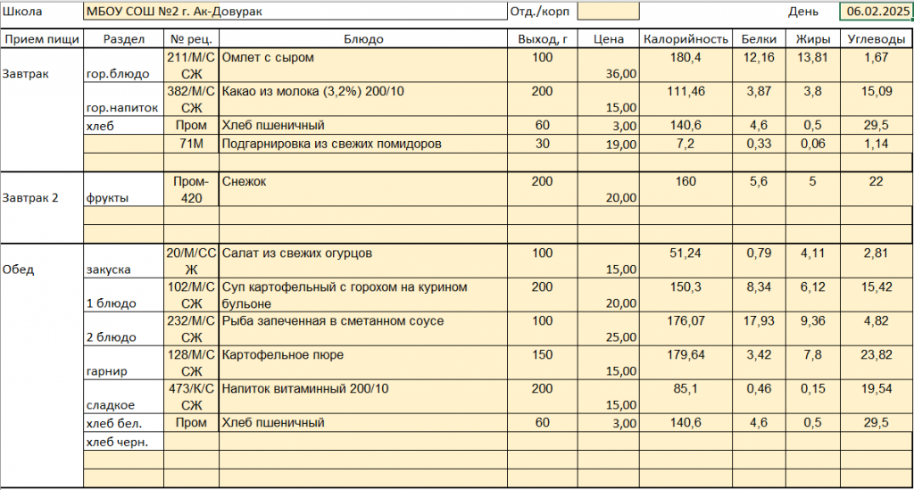Viewport: 914px width, 490px height.
Task: Click the price cell showing 36,00
Action: [x=608, y=73]
